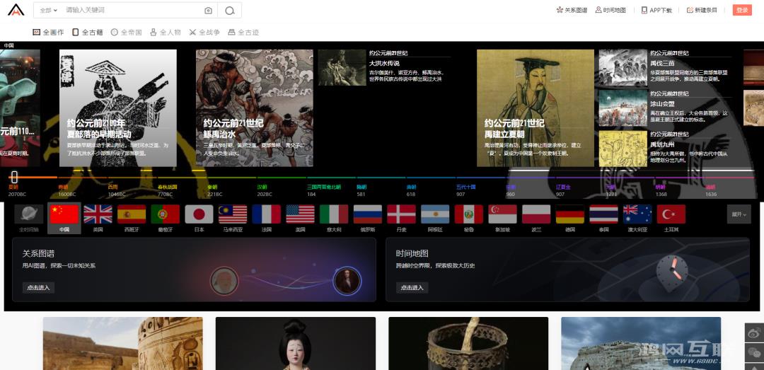764x370 pixels.
Task: Open the 全部 search category dropdown
Action: coord(48,10)
